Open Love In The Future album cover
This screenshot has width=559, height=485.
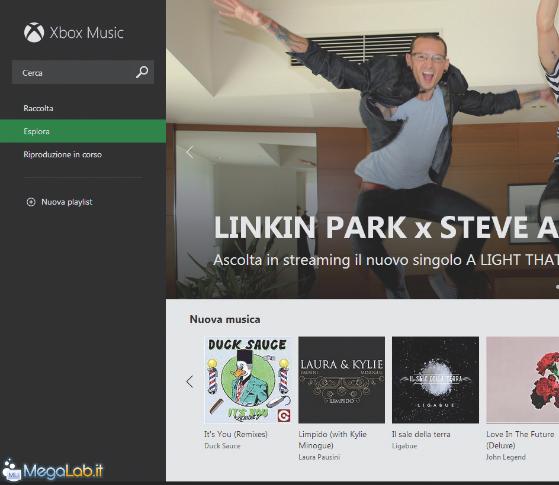[523, 380]
